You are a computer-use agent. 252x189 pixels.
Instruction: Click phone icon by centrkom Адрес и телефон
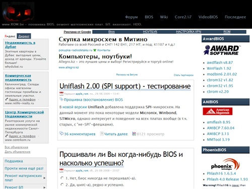point(7,136)
